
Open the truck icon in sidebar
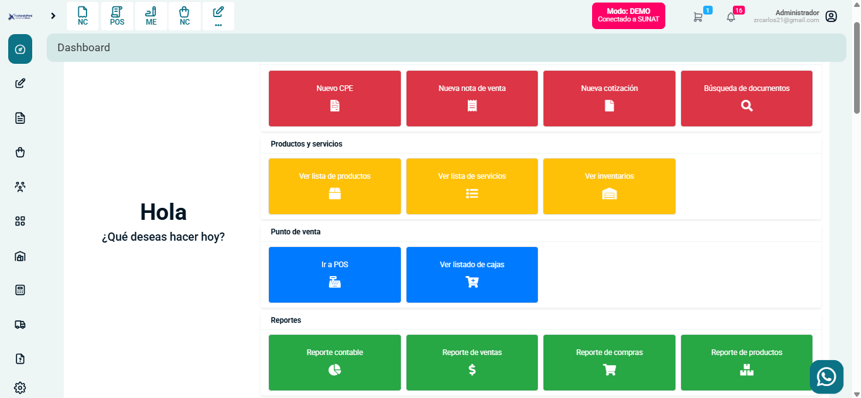click(x=20, y=325)
